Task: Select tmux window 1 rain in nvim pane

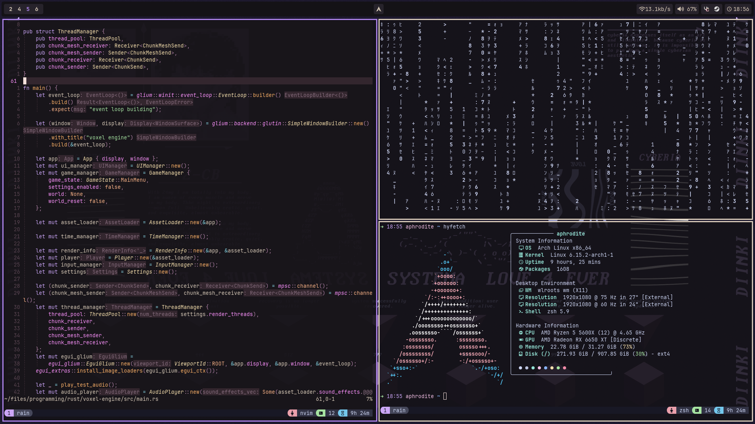Action: coord(18,413)
